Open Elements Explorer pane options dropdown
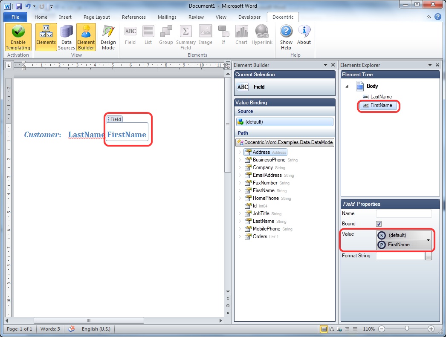 [x=430, y=65]
